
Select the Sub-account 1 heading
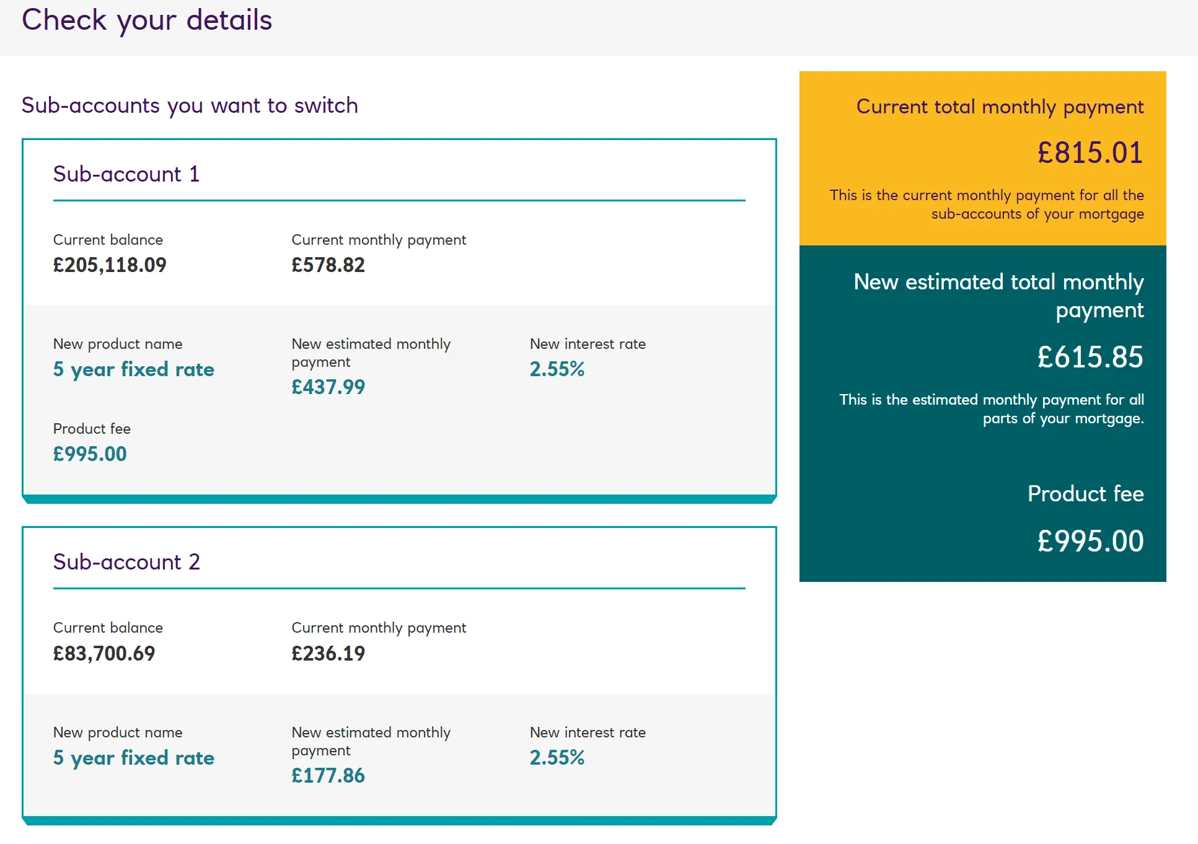pos(126,174)
